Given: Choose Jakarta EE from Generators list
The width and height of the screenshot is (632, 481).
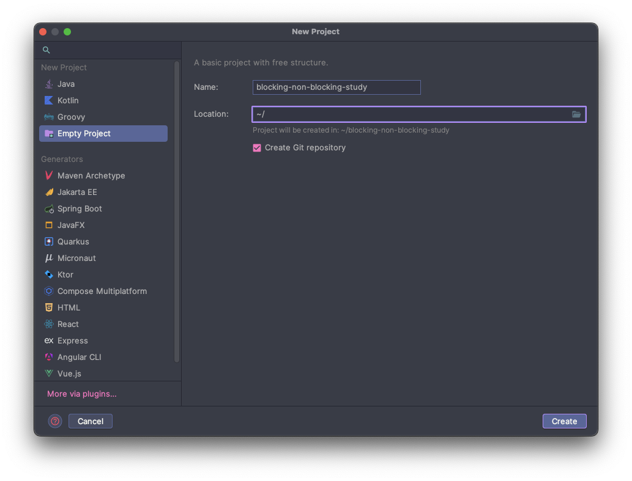Looking at the screenshot, I should (77, 192).
